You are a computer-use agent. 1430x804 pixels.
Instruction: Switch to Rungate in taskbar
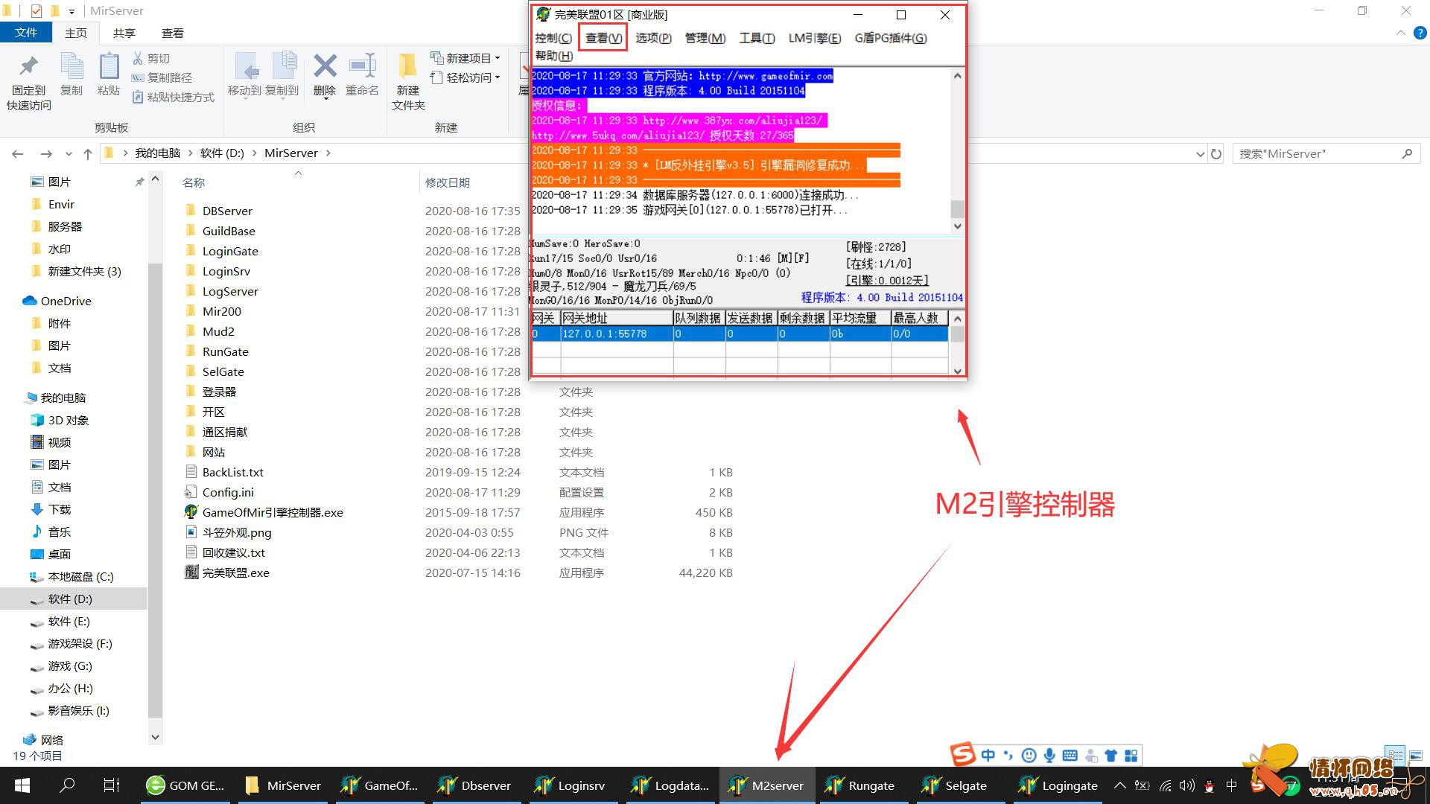[x=863, y=785]
